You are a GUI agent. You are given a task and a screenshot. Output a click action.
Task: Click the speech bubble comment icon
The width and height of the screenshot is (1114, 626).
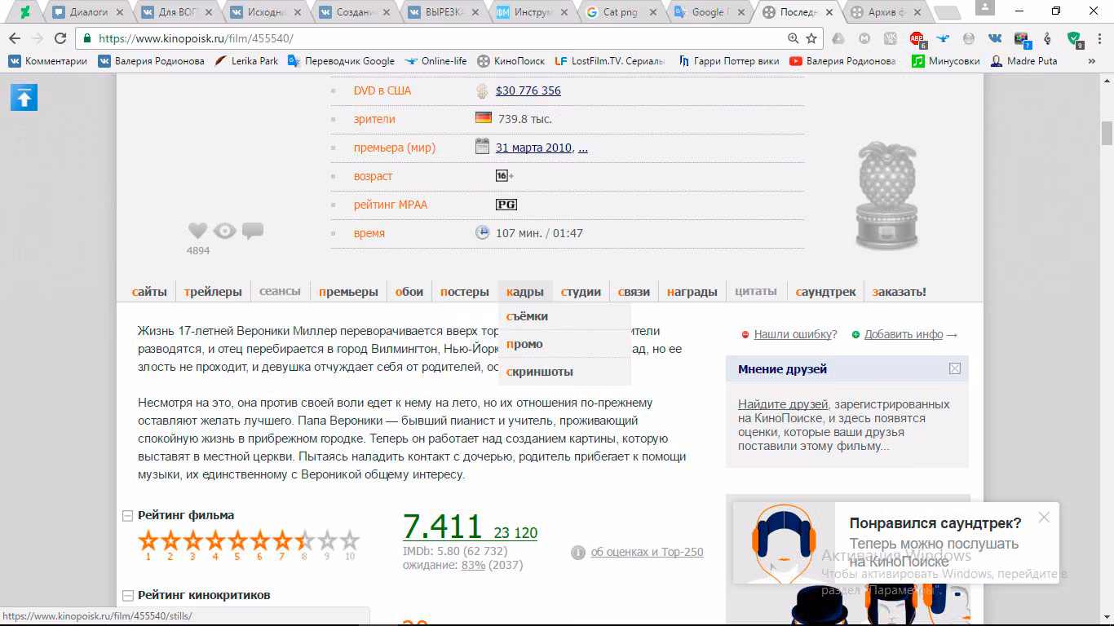click(x=253, y=231)
